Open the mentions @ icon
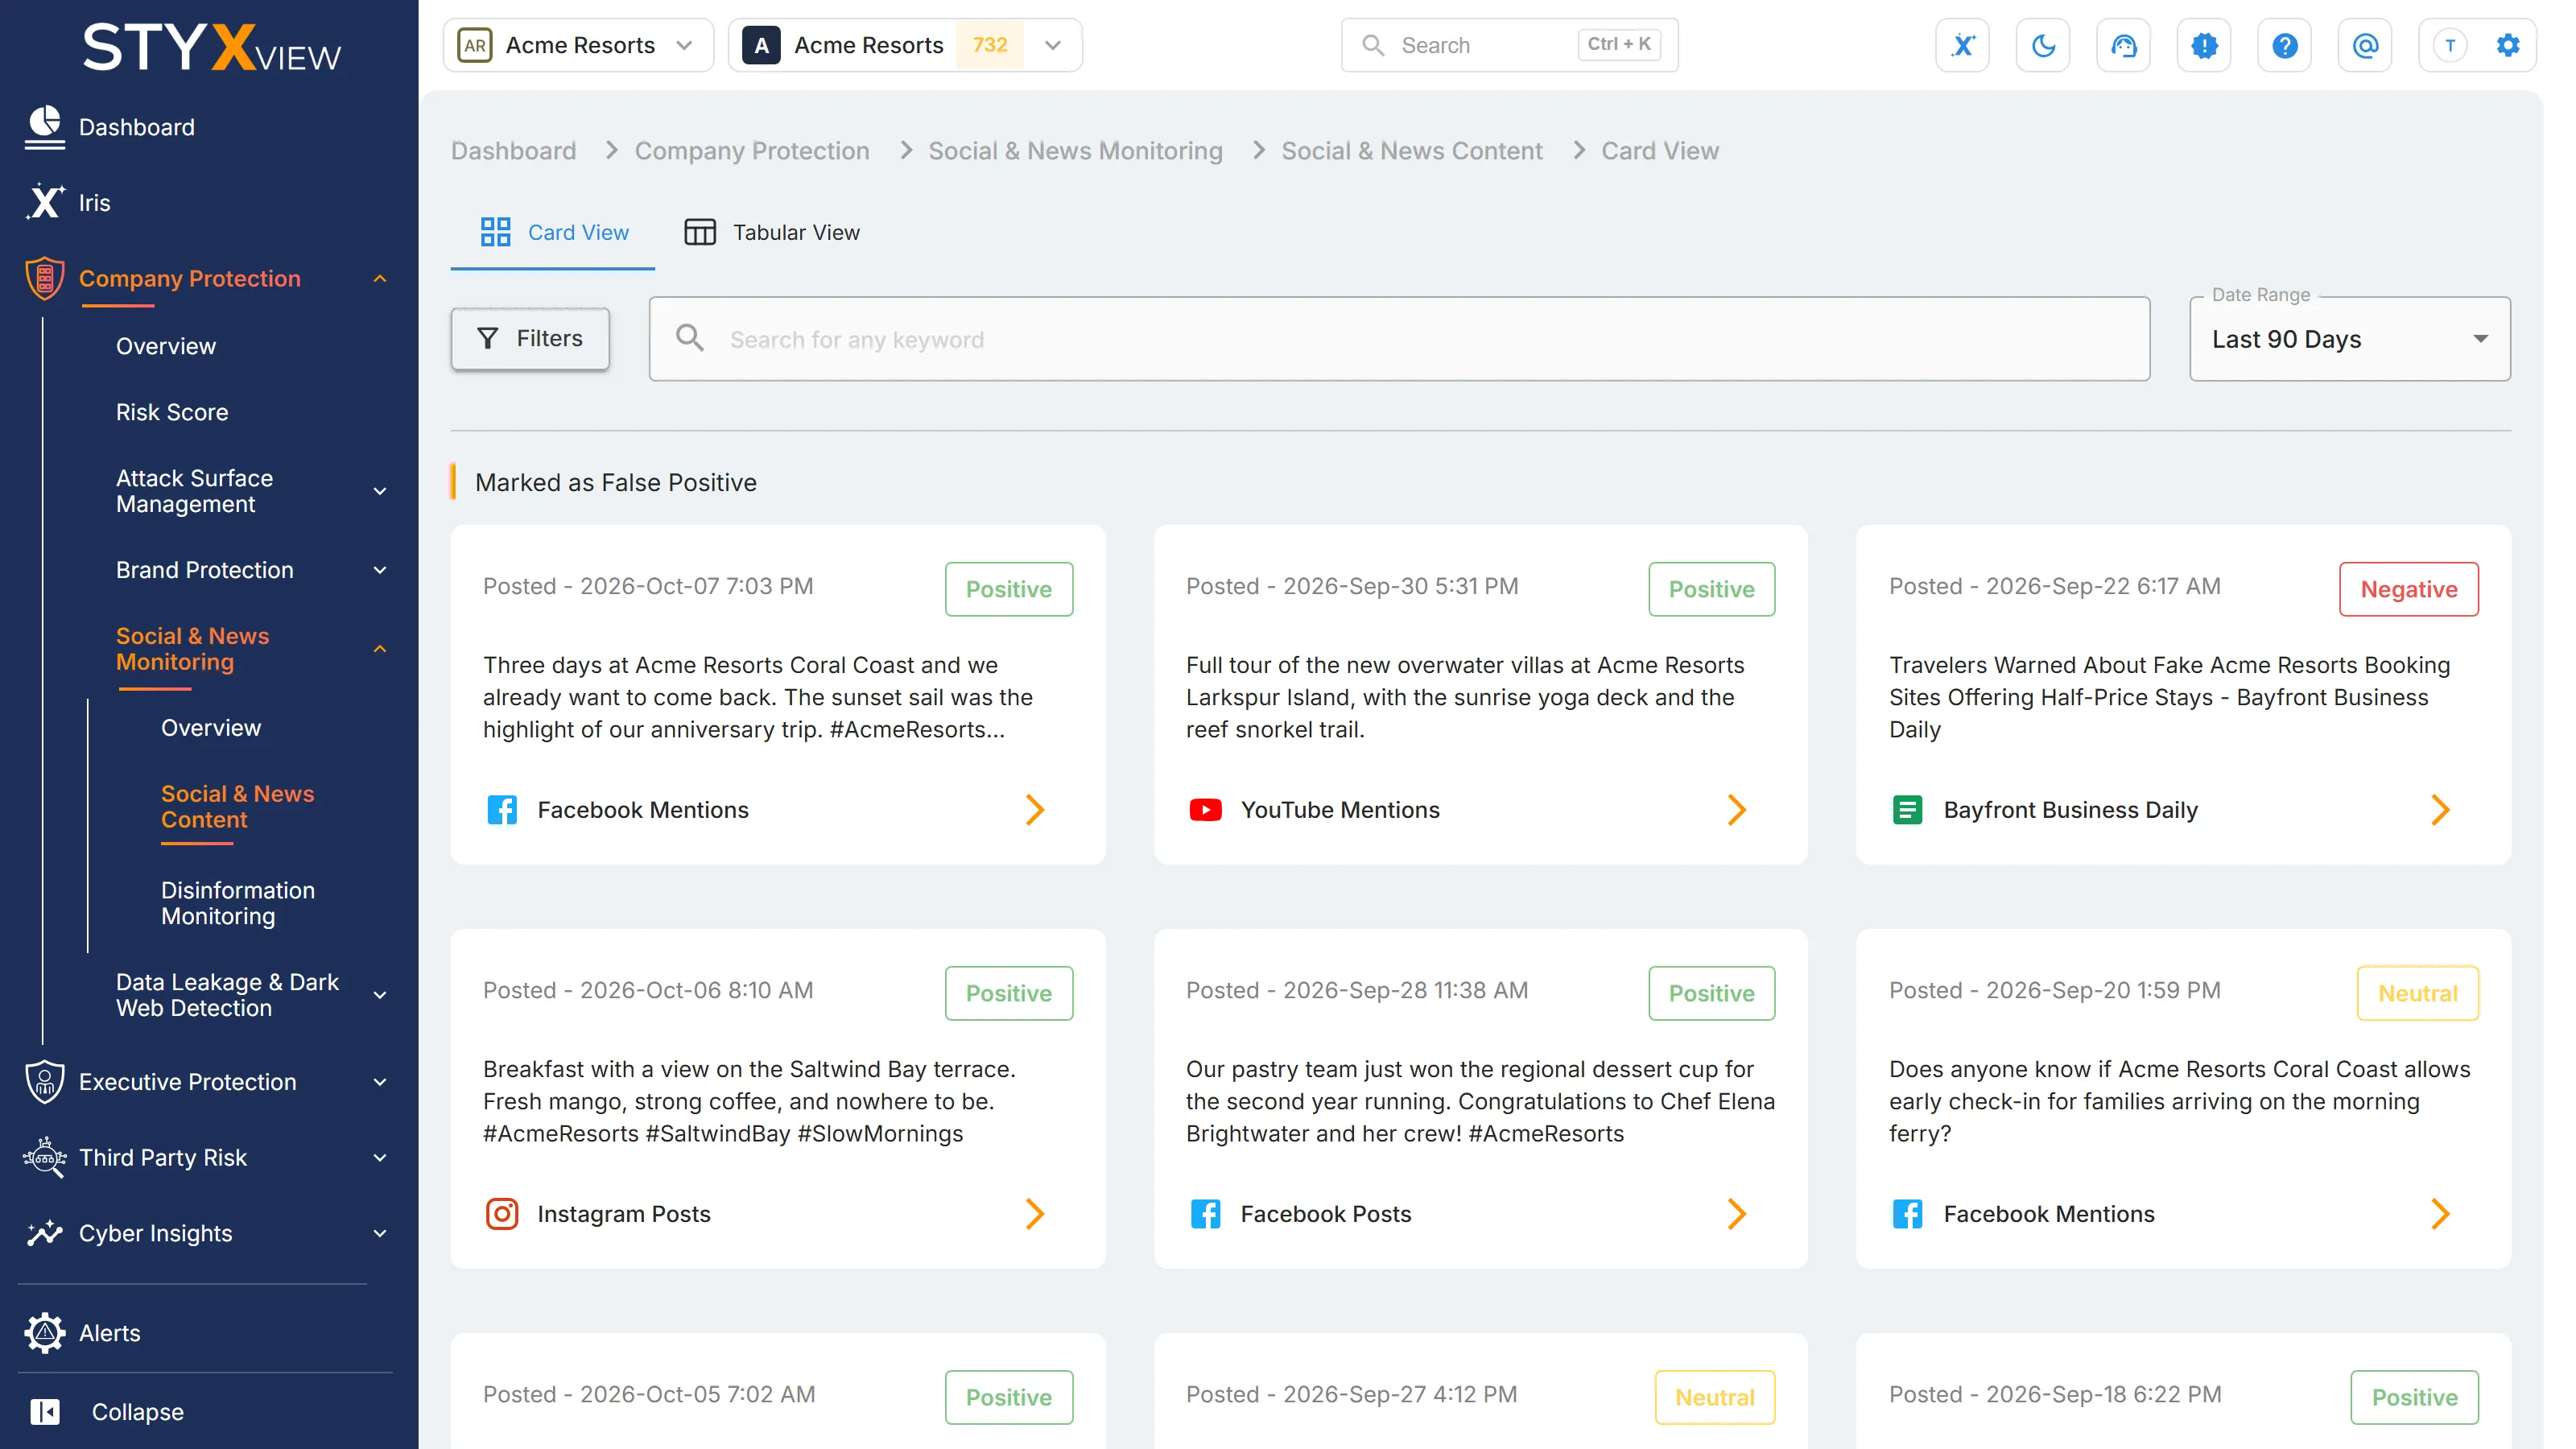Screen dimensions: 2576x1449 coord(2365,45)
